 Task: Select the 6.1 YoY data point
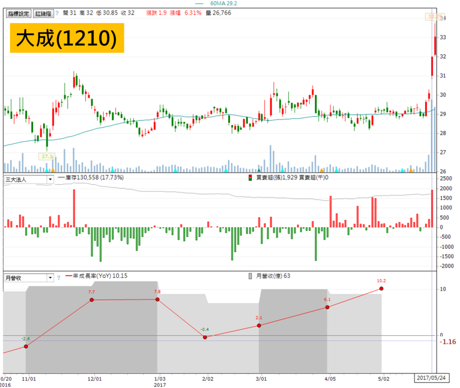pos(328,307)
